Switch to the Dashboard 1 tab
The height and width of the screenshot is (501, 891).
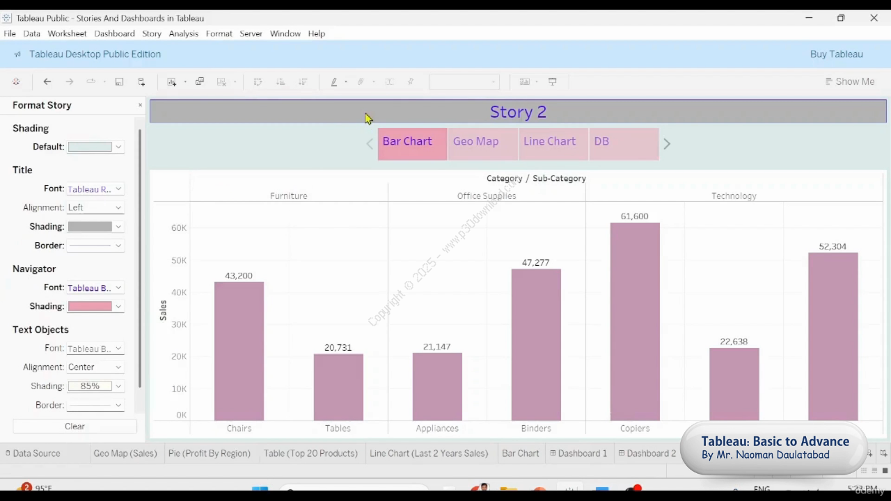[x=578, y=453]
